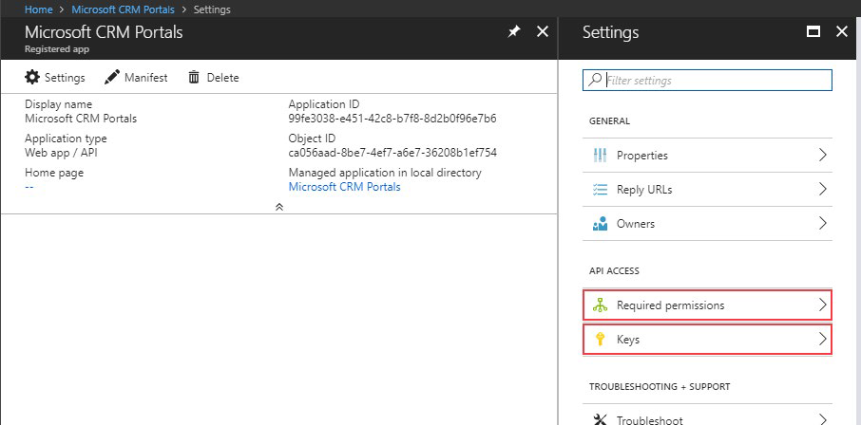Select Settings in the breadcrumb
This screenshot has height=425, width=861.
pyautogui.click(x=212, y=9)
